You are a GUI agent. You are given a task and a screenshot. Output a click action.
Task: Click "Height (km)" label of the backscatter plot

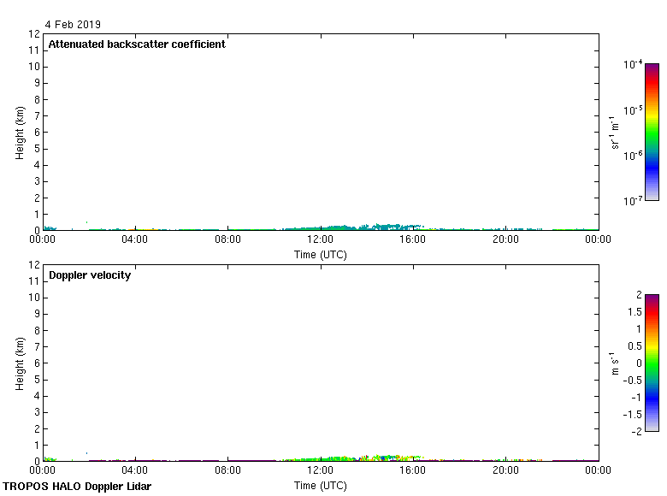[x=20, y=132]
